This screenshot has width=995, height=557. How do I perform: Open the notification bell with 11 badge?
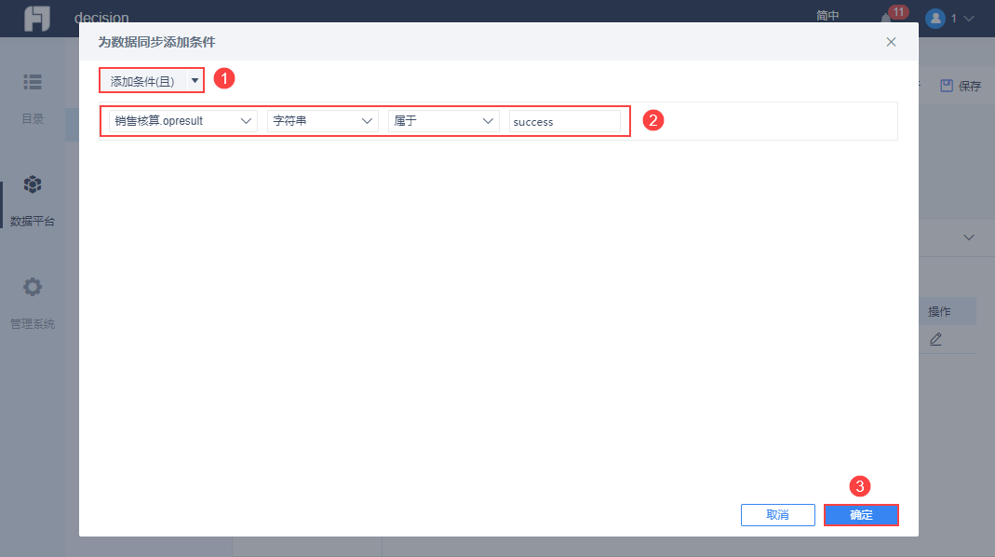(x=886, y=19)
